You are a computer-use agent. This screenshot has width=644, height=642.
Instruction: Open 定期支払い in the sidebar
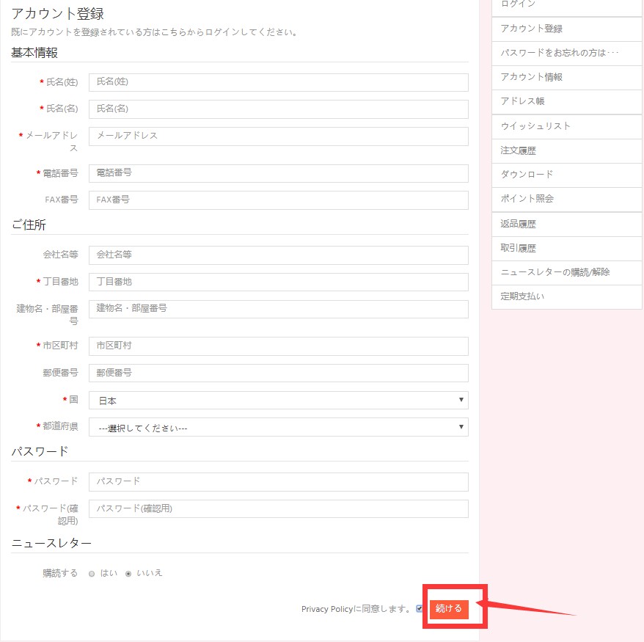click(x=567, y=296)
